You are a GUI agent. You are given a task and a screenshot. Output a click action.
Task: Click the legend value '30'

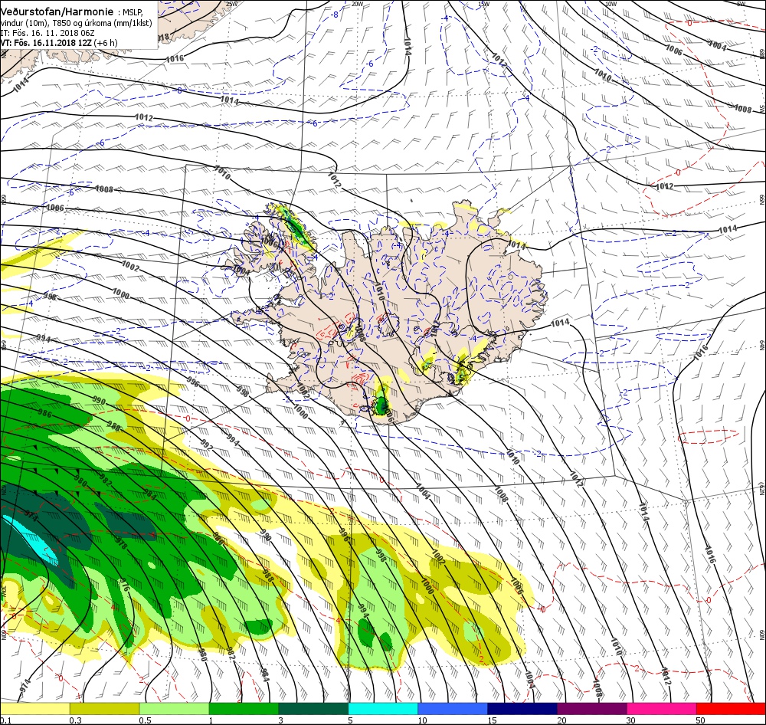631,720
